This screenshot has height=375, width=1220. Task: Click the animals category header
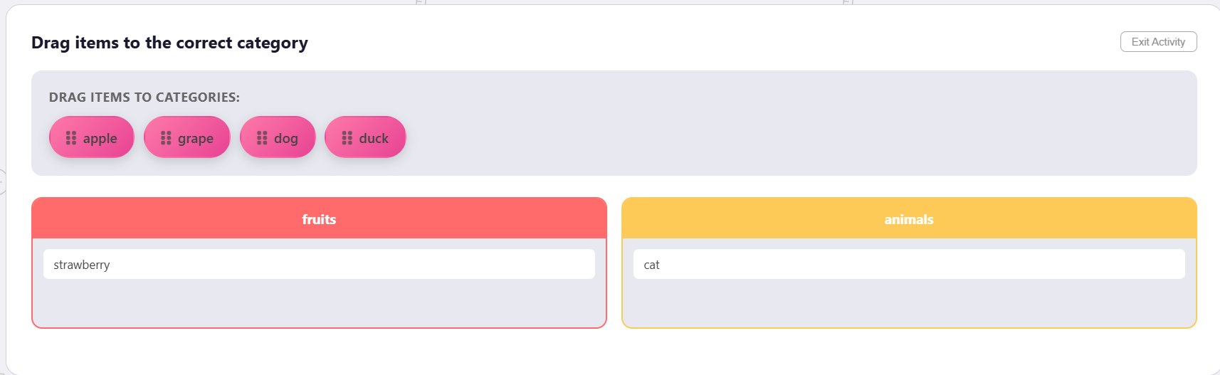point(909,219)
